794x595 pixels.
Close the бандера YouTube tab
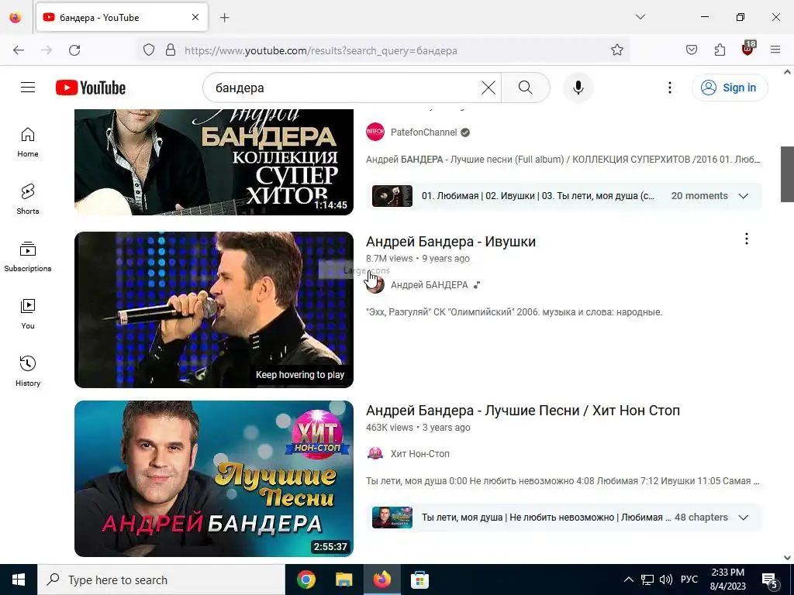click(x=195, y=18)
